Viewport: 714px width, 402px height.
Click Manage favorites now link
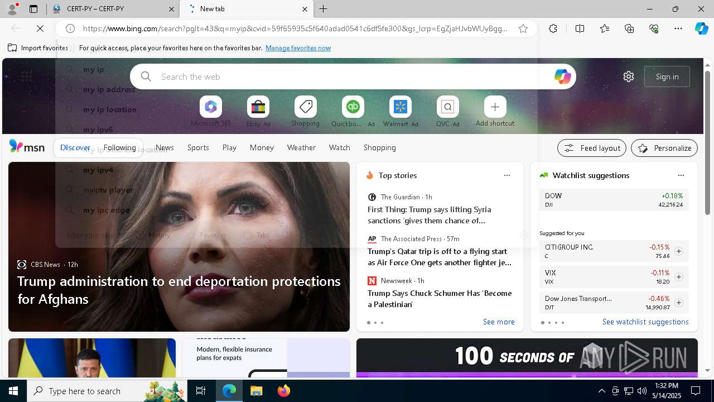298,48
